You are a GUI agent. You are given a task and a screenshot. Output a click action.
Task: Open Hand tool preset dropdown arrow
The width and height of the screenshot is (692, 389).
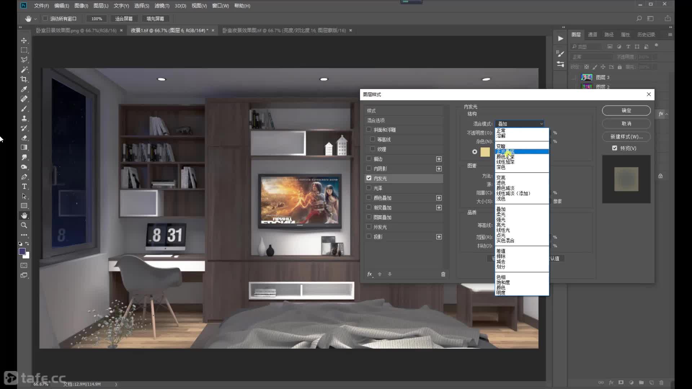pyautogui.click(x=35, y=19)
